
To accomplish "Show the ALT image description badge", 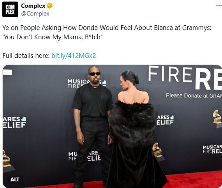I will [15, 179].
